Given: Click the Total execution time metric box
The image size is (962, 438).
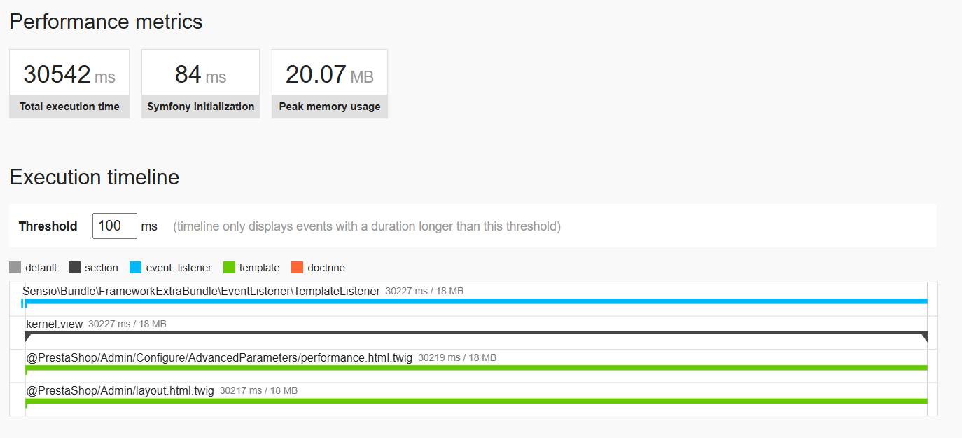Looking at the screenshot, I should click(x=69, y=83).
